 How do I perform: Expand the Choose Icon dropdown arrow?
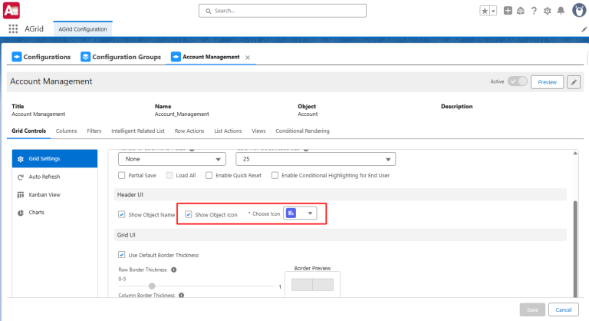(x=310, y=213)
